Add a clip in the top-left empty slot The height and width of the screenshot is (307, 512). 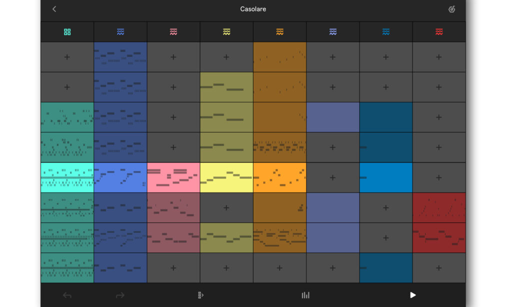(67, 57)
